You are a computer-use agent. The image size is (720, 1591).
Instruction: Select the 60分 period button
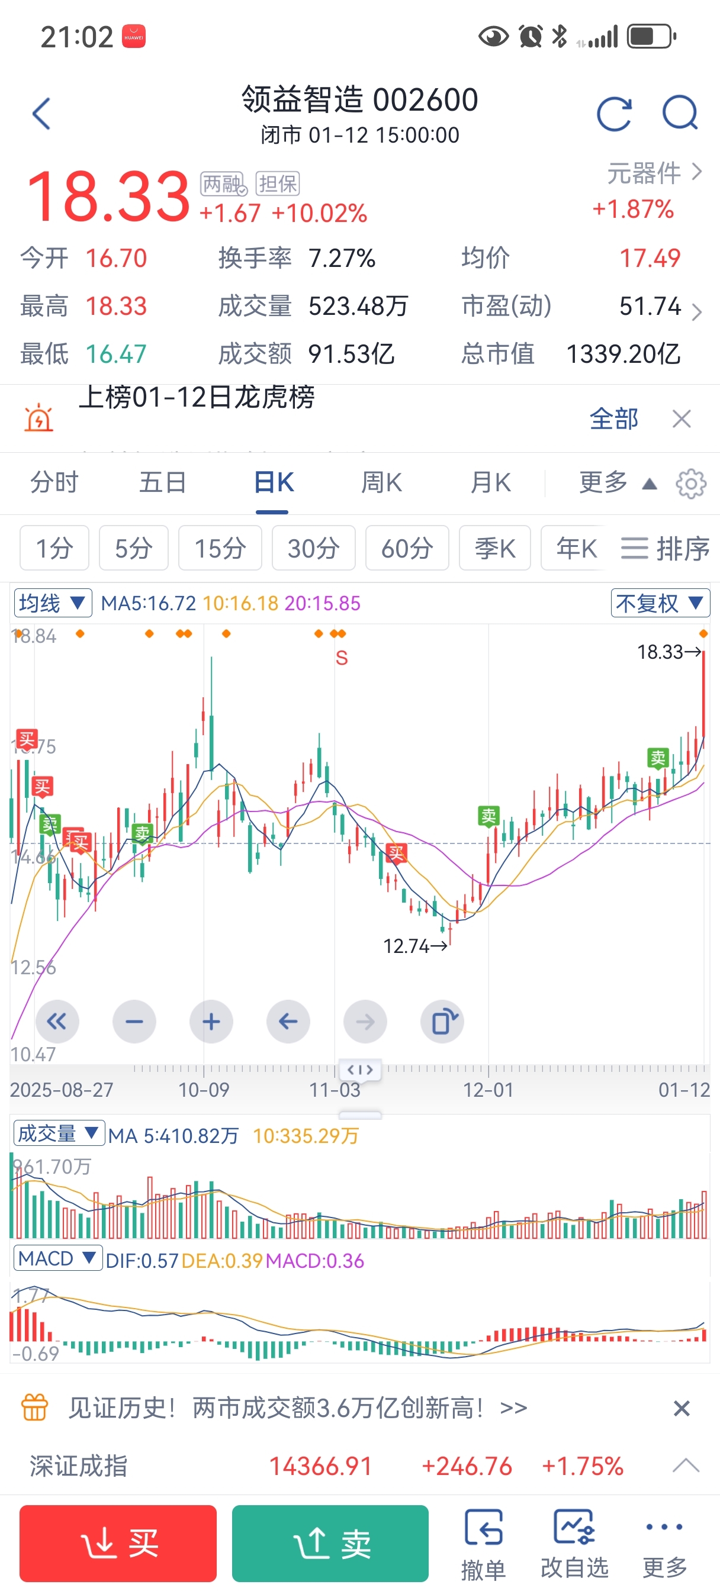coord(407,548)
